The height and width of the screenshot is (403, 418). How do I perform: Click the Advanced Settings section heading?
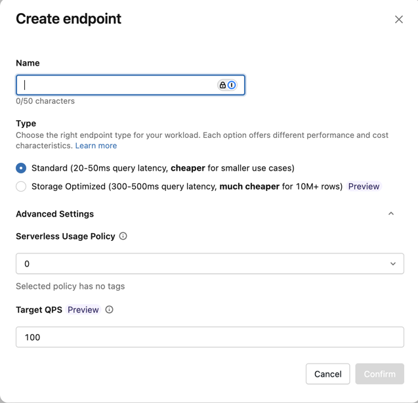pos(55,214)
